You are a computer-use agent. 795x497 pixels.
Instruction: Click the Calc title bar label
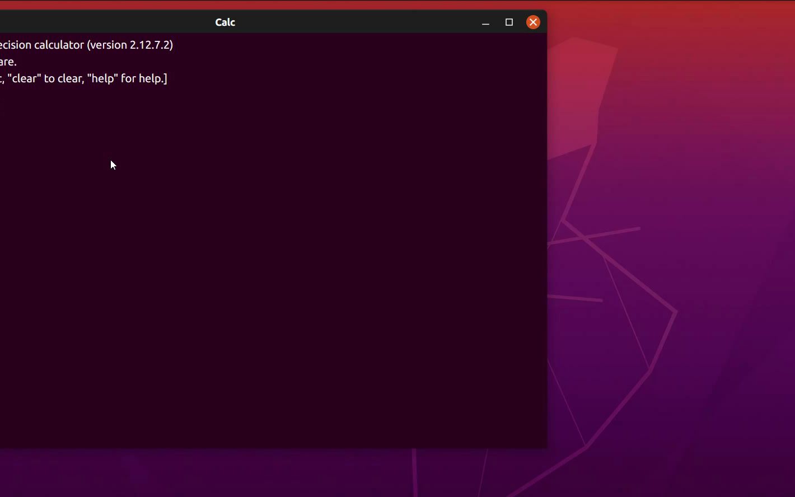click(x=225, y=22)
